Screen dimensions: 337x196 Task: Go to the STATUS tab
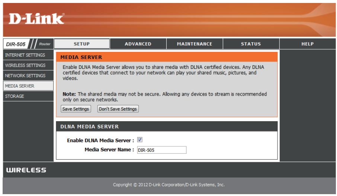point(251,44)
